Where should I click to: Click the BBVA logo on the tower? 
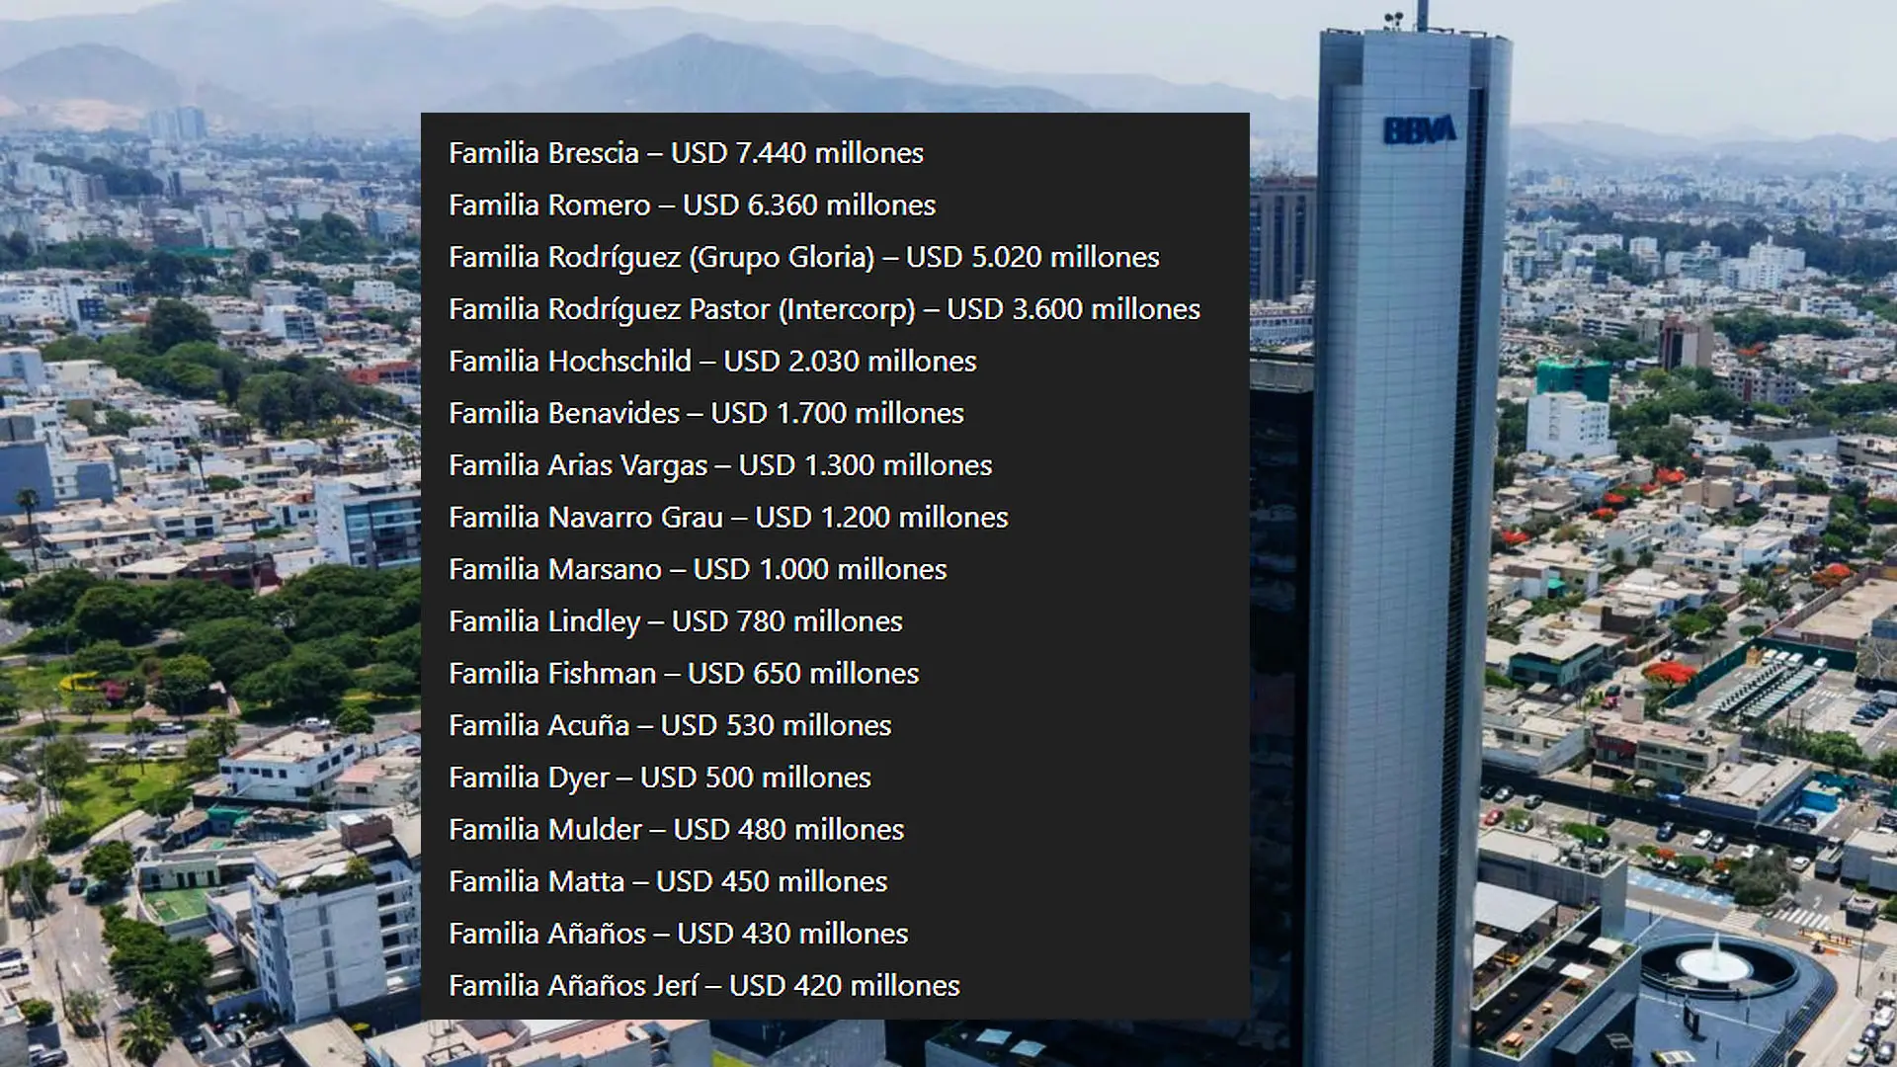pos(1419,129)
